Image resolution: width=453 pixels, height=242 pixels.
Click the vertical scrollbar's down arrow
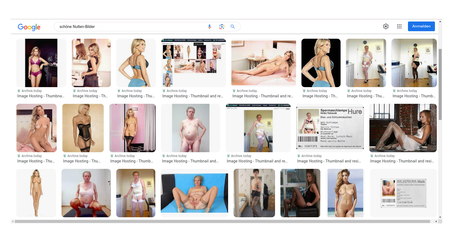tap(440, 217)
